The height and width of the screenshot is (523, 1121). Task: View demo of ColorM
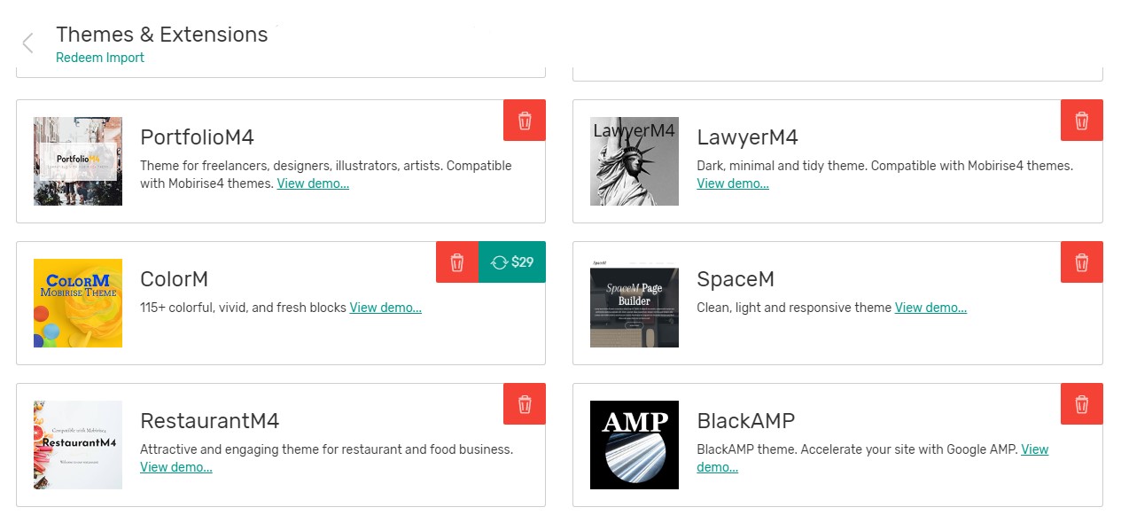pos(385,308)
